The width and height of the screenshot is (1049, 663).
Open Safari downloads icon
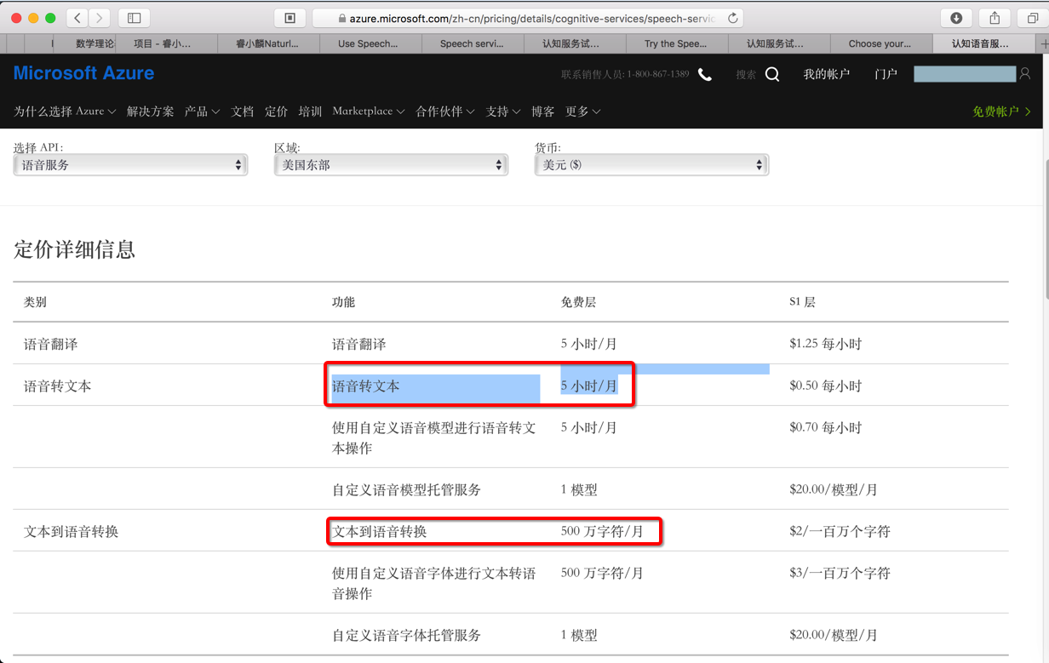(956, 18)
